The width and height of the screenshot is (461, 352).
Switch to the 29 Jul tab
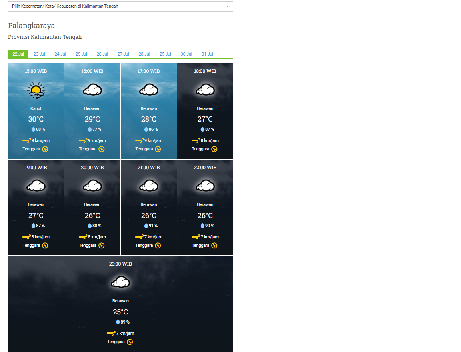point(165,54)
